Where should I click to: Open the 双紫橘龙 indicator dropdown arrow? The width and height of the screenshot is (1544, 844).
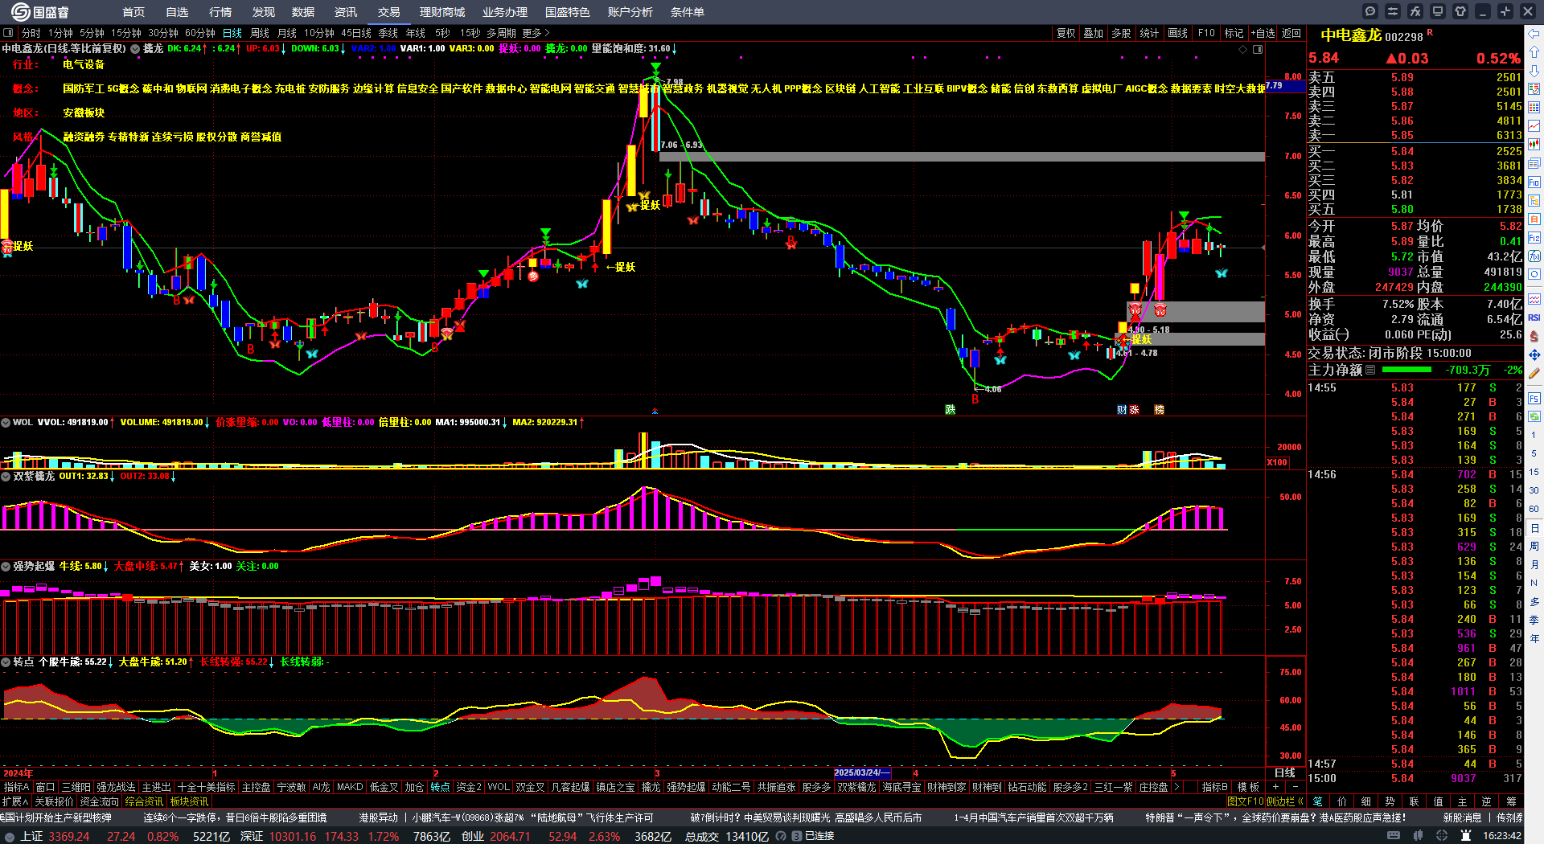(x=6, y=477)
